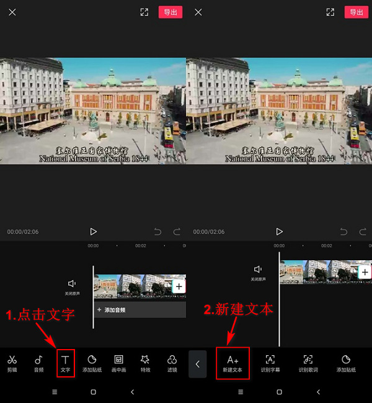This screenshot has height=403, width=372.
Task: Open 添加贴纸 sticker tool in left toolbar
Action: (x=92, y=363)
